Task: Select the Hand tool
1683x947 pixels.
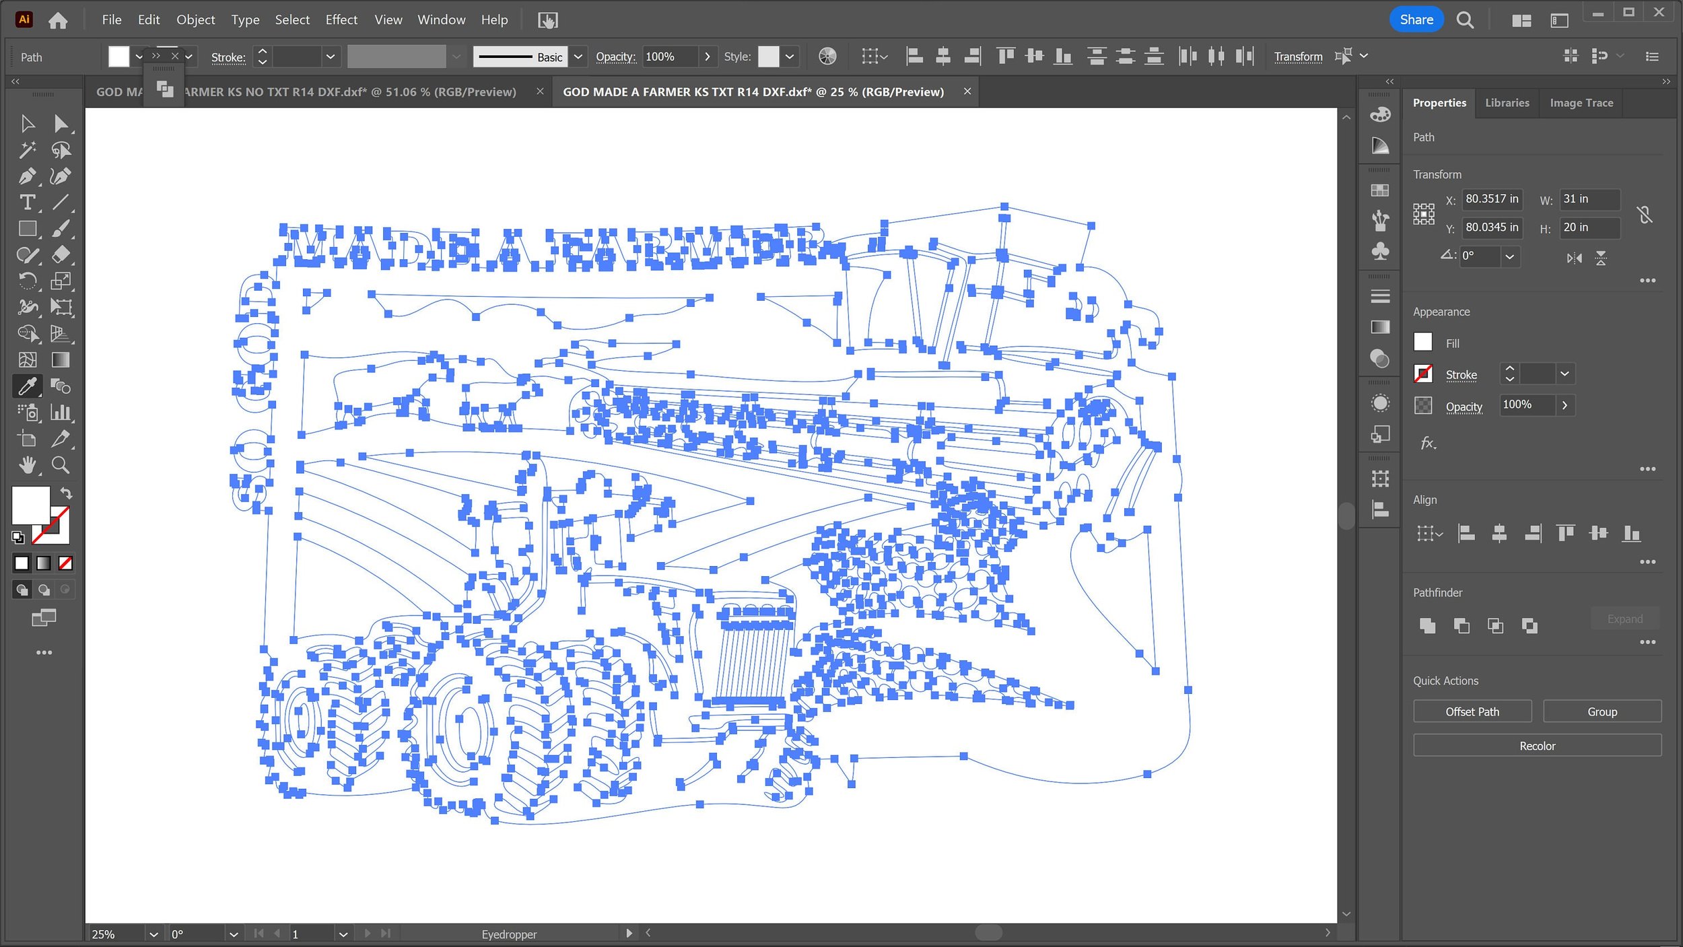Action: 28,465
